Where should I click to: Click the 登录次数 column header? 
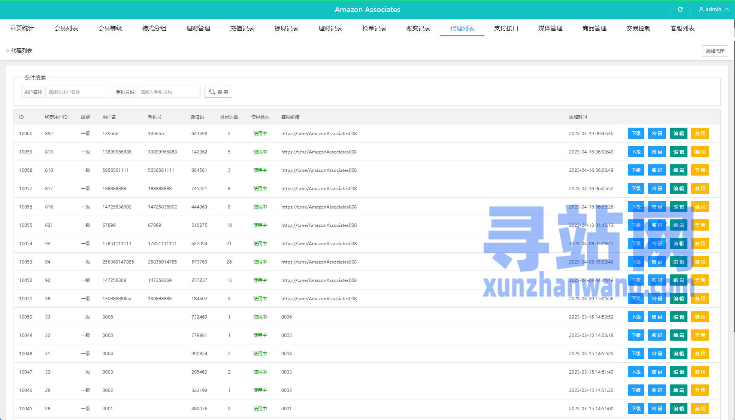pos(229,117)
